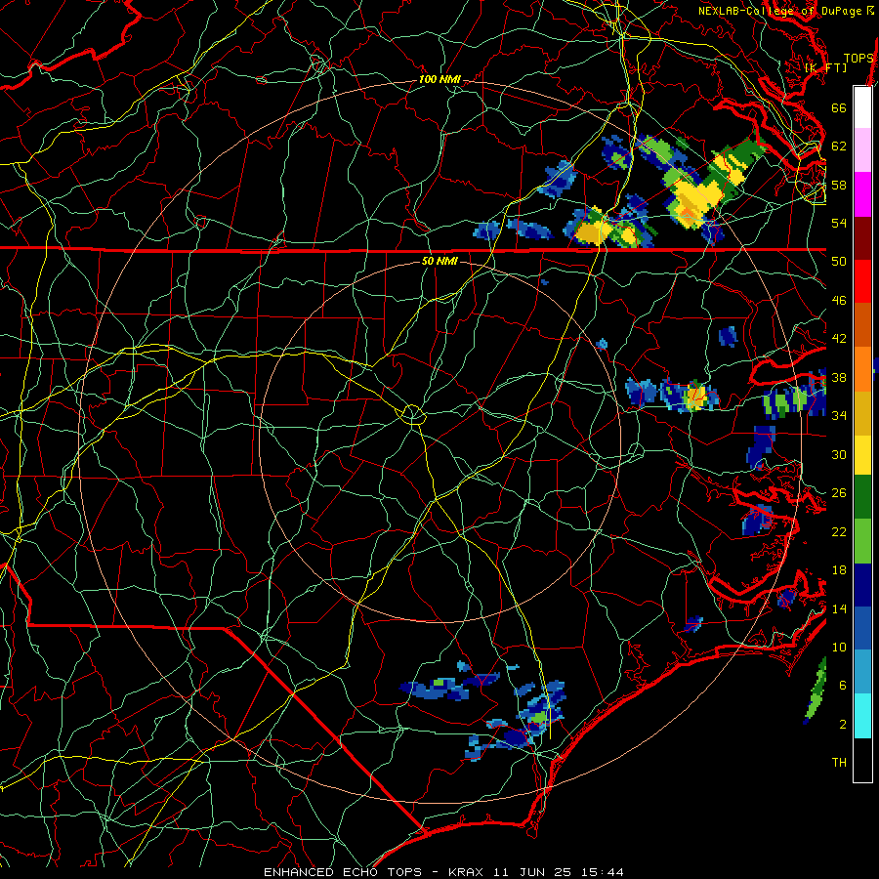Image resolution: width=879 pixels, height=879 pixels.
Task: Click the legend value "38"
Action: [839, 377]
